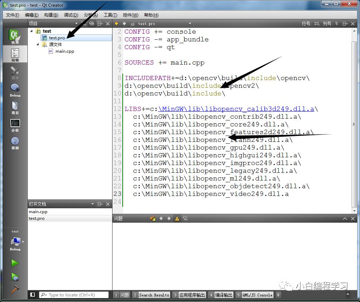Go to next issue item

(x=169, y=218)
